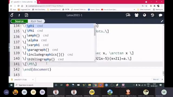173x97 pixels.
Task: Click the +22 participants overflow badge
Action: (x=6, y=92)
